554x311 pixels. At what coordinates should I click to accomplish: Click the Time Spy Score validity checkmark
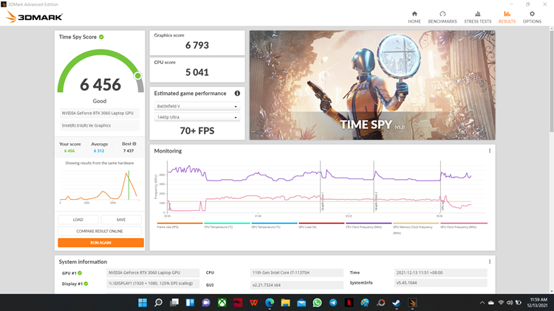pyautogui.click(x=101, y=37)
